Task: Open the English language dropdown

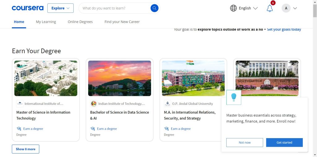Action: point(248,8)
